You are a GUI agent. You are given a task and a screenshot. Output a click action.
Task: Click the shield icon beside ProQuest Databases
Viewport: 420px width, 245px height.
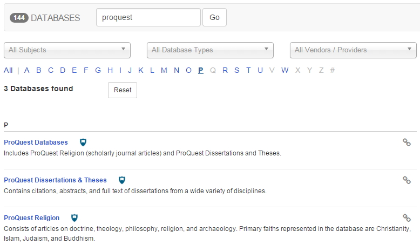point(83,142)
